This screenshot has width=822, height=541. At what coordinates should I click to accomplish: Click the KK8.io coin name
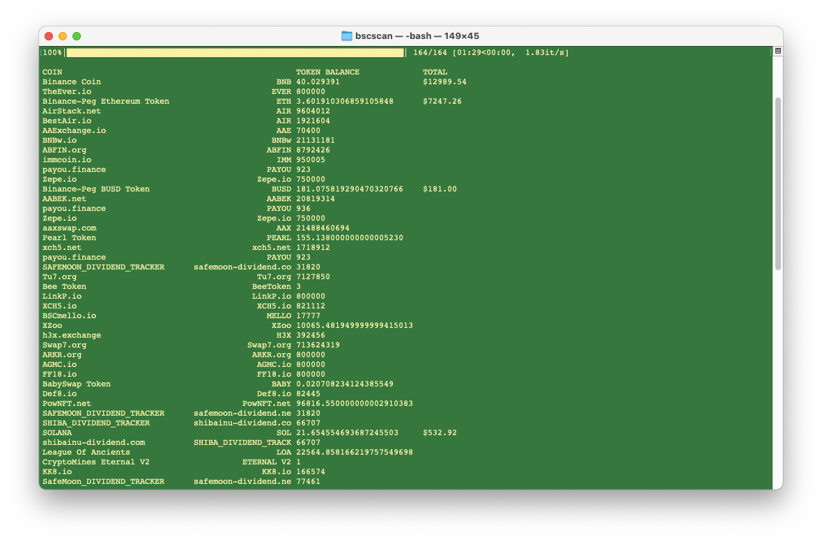57,472
